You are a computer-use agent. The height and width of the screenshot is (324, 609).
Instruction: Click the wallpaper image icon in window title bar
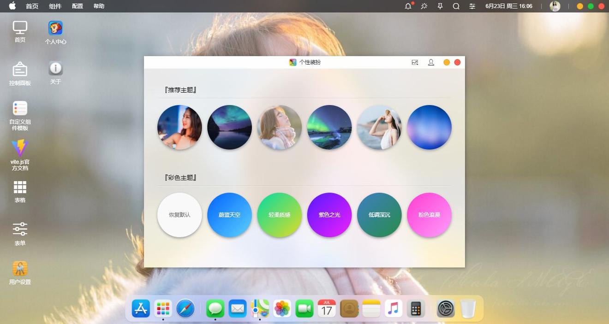pyautogui.click(x=415, y=62)
